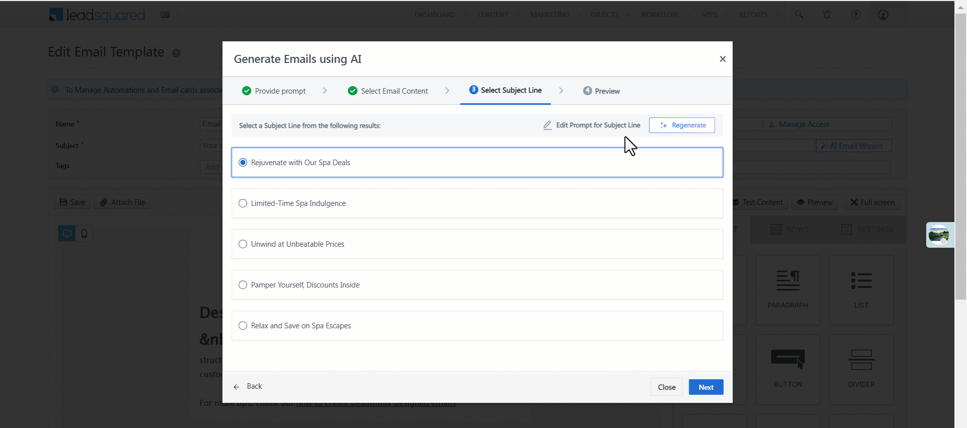
Task: Open the CONTENT menu
Action: click(x=493, y=15)
